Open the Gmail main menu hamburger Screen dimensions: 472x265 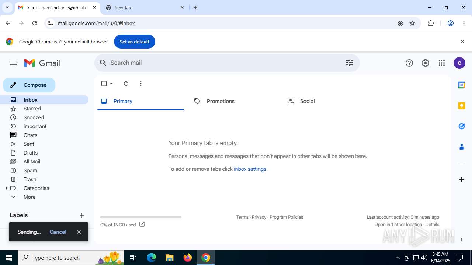tap(13, 63)
